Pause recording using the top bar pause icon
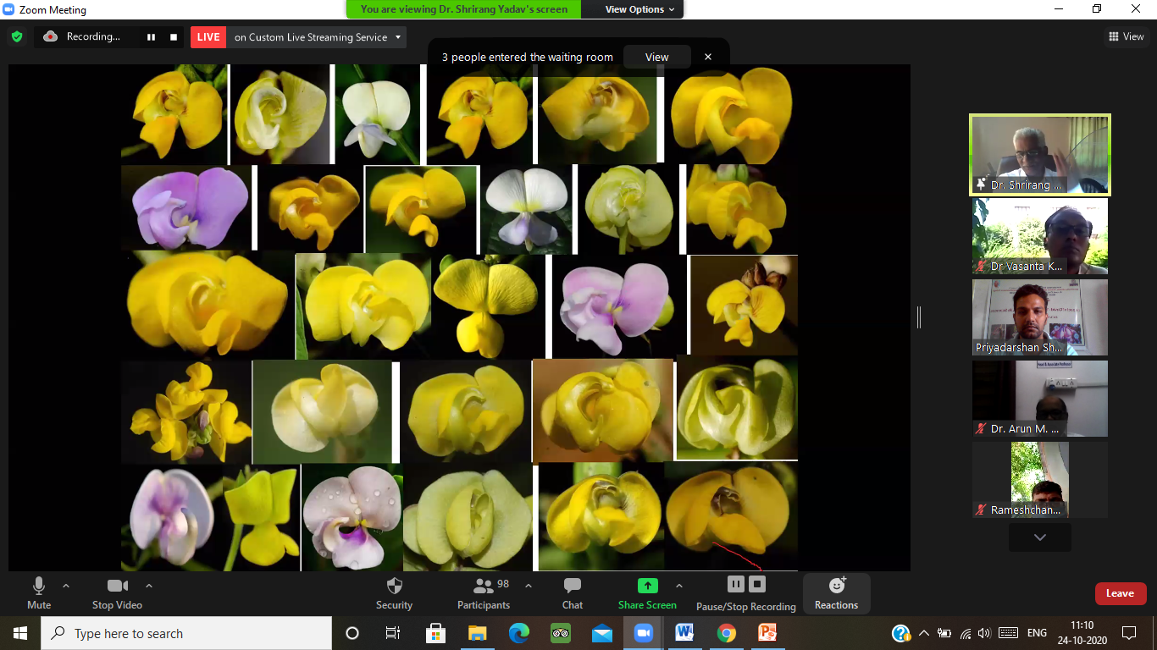The image size is (1157, 650). [x=152, y=37]
